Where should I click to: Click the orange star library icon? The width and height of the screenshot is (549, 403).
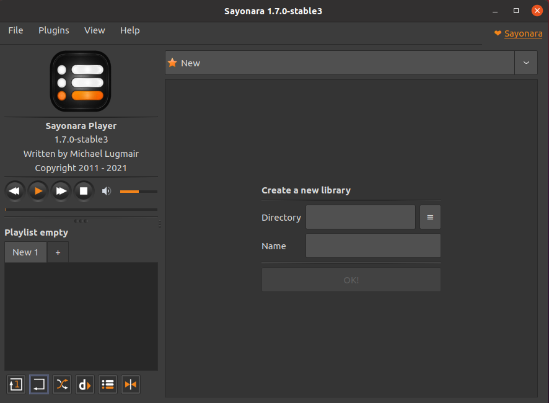(x=172, y=63)
